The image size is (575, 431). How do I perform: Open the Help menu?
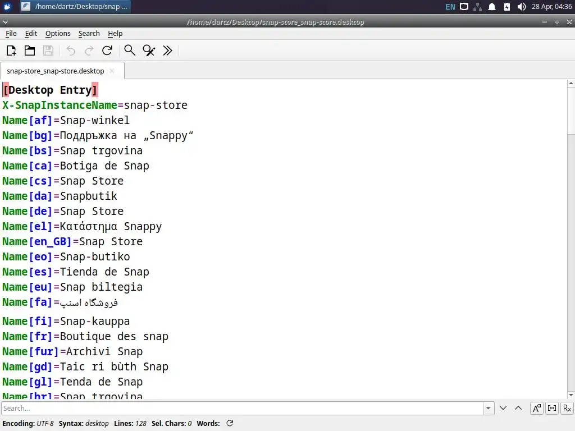115,33
